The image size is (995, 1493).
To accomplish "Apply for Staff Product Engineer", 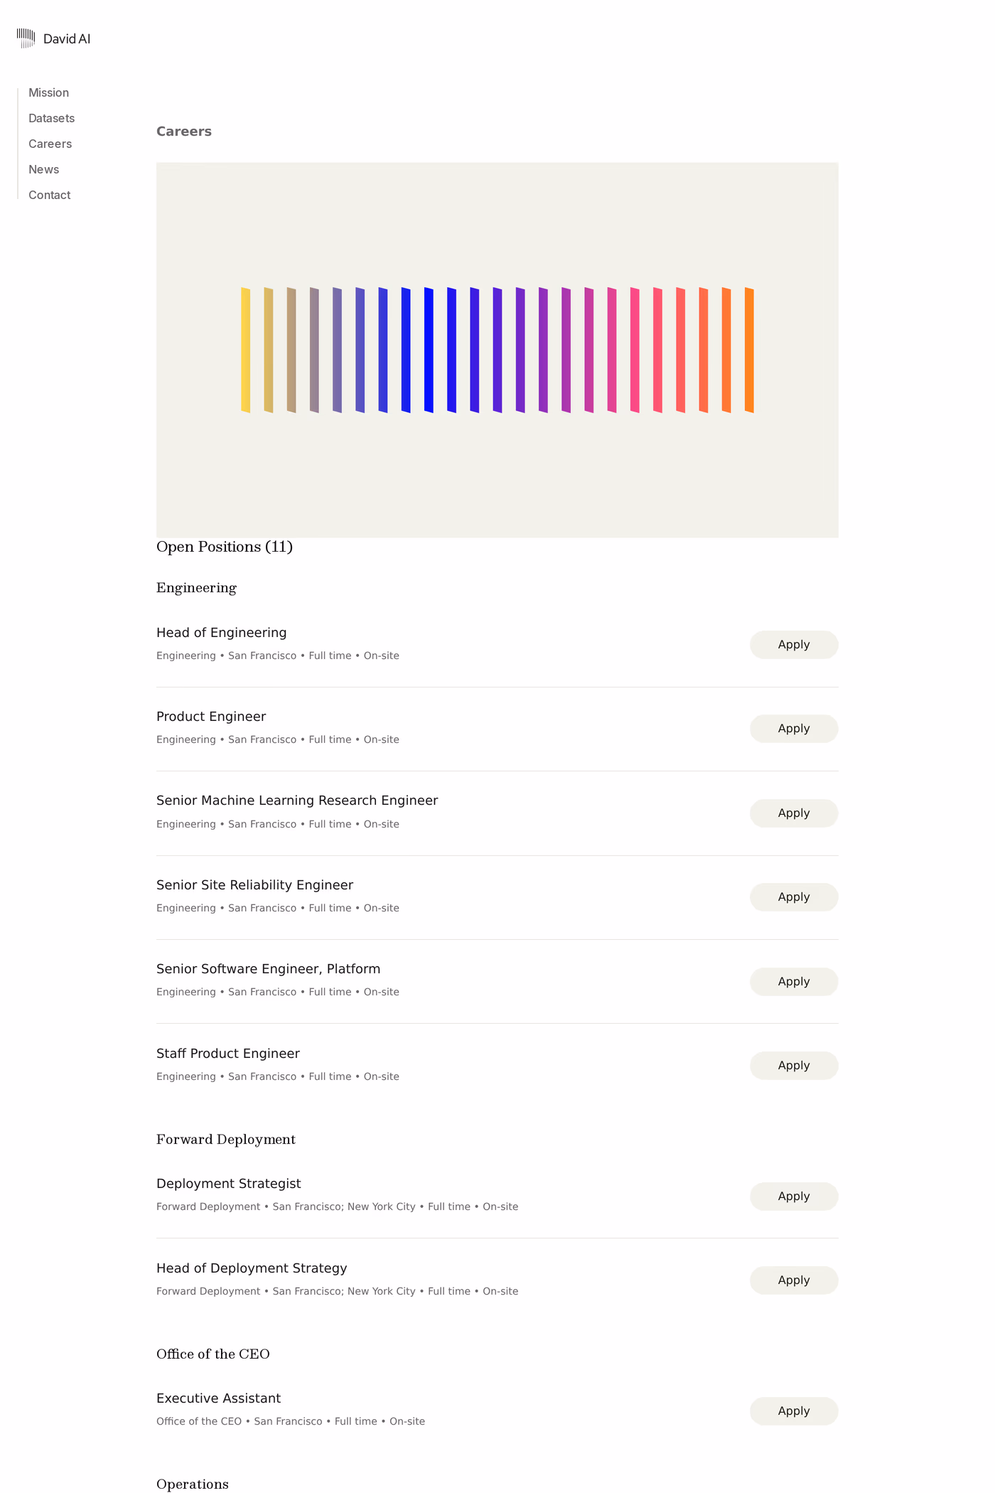I will coord(794,1066).
